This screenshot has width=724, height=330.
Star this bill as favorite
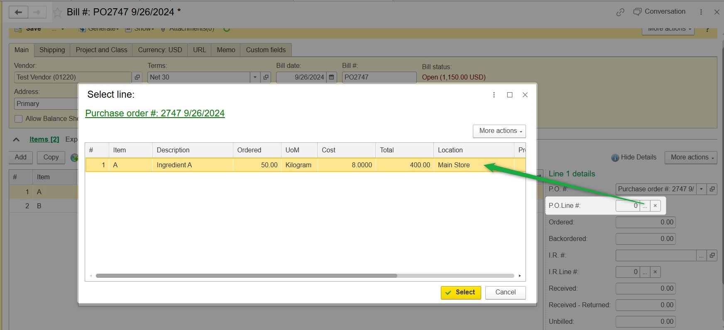[57, 12]
